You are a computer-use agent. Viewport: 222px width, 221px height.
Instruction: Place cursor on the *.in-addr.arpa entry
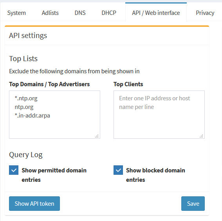coord(32,116)
